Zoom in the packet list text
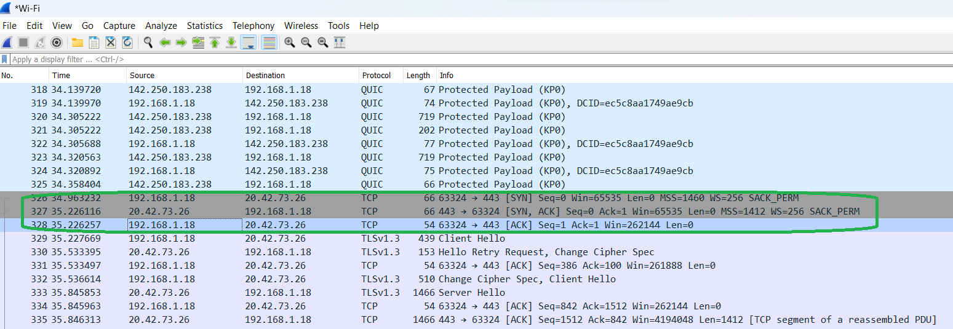Screen dimensions: 953x329 289,42
